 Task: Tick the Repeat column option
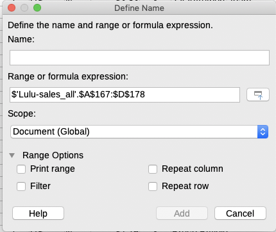point(153,169)
